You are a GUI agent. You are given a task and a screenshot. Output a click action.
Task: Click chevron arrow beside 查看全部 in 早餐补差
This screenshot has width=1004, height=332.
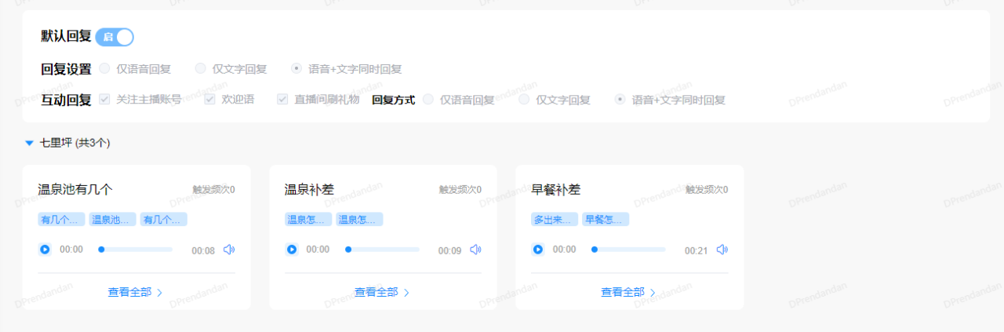point(653,293)
